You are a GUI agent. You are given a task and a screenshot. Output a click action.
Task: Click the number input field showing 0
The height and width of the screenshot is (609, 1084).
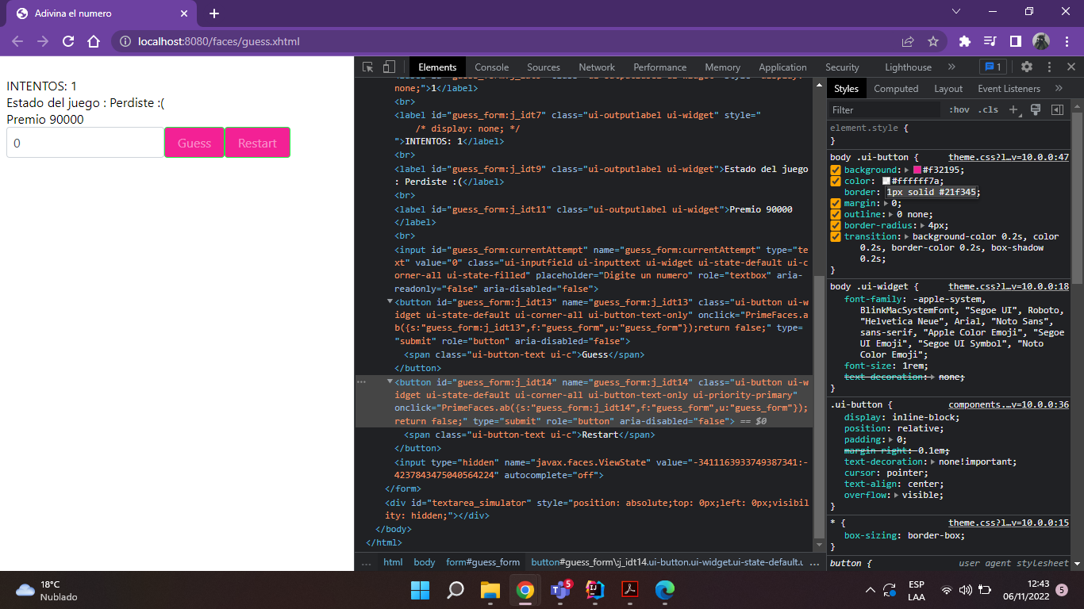pyautogui.click(x=85, y=143)
